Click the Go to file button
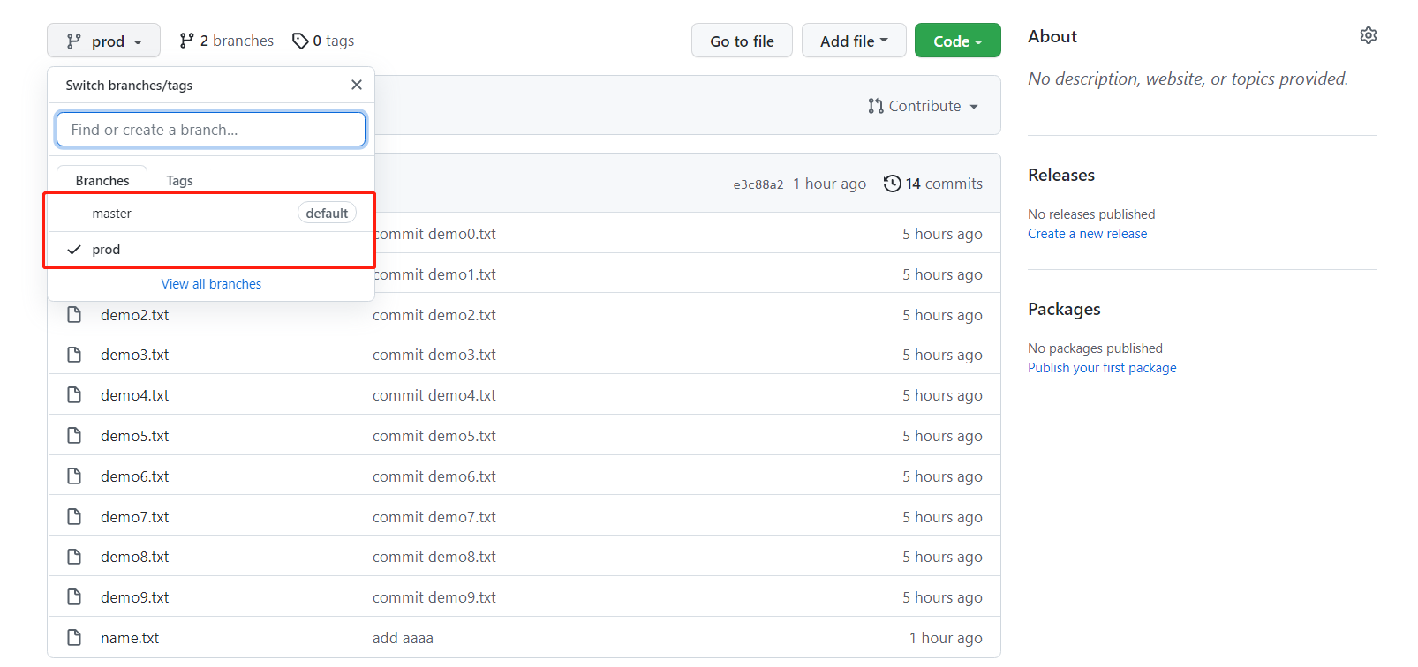 point(742,41)
